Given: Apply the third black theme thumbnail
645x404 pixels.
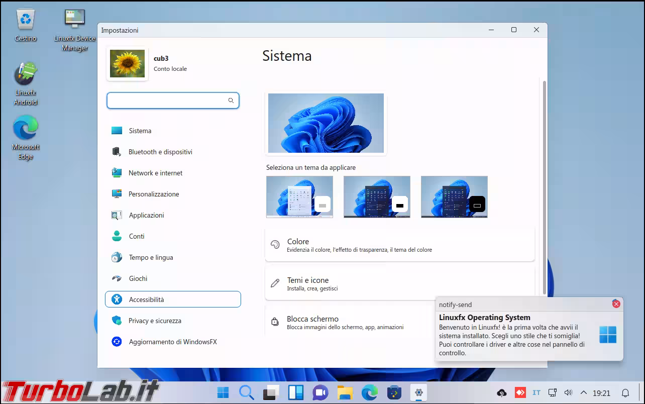Looking at the screenshot, I should click(x=454, y=197).
